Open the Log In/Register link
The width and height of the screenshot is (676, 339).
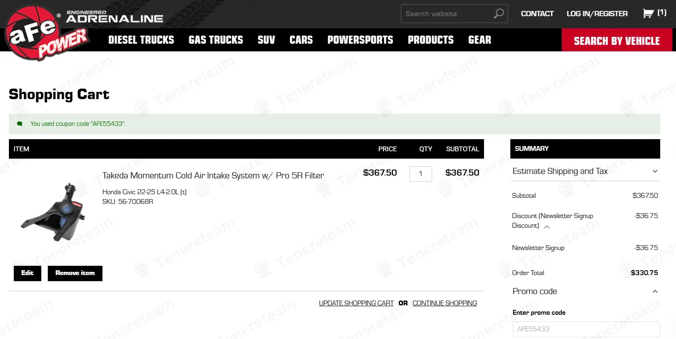point(597,14)
